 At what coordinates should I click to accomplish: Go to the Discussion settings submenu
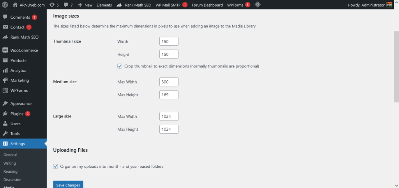[12, 180]
